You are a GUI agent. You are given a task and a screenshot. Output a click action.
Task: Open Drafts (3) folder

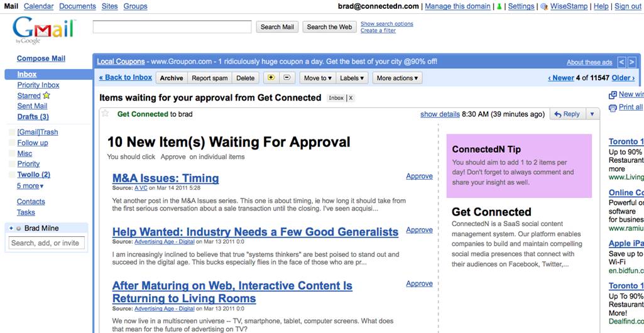coord(33,117)
